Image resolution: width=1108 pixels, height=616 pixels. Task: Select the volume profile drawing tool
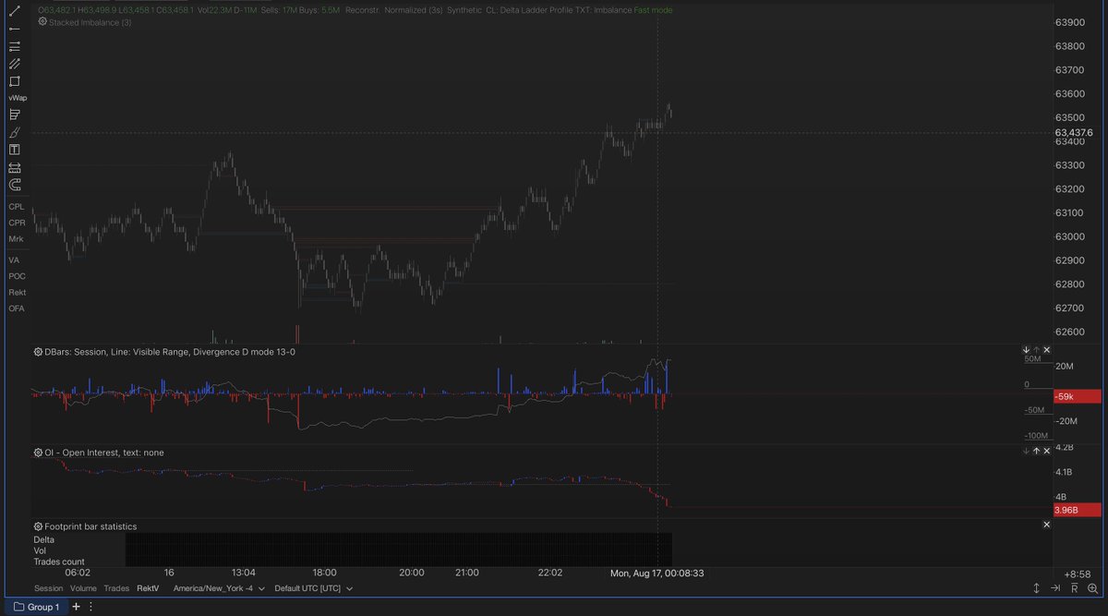15,115
